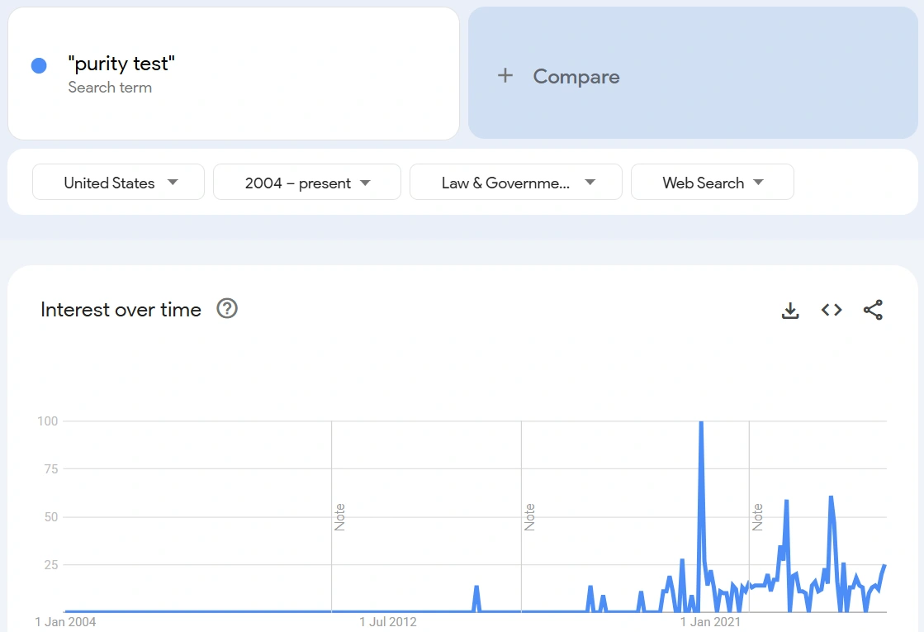
Task: Click the share icon for chart
Action: (x=873, y=310)
